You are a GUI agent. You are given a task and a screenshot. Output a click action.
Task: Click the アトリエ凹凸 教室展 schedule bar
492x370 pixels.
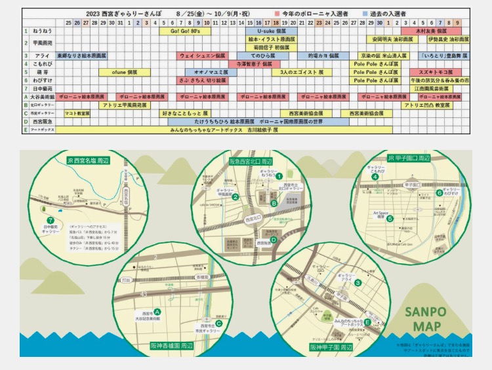(427, 105)
